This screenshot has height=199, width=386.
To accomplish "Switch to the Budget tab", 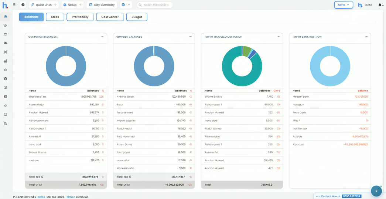I will coord(137,17).
